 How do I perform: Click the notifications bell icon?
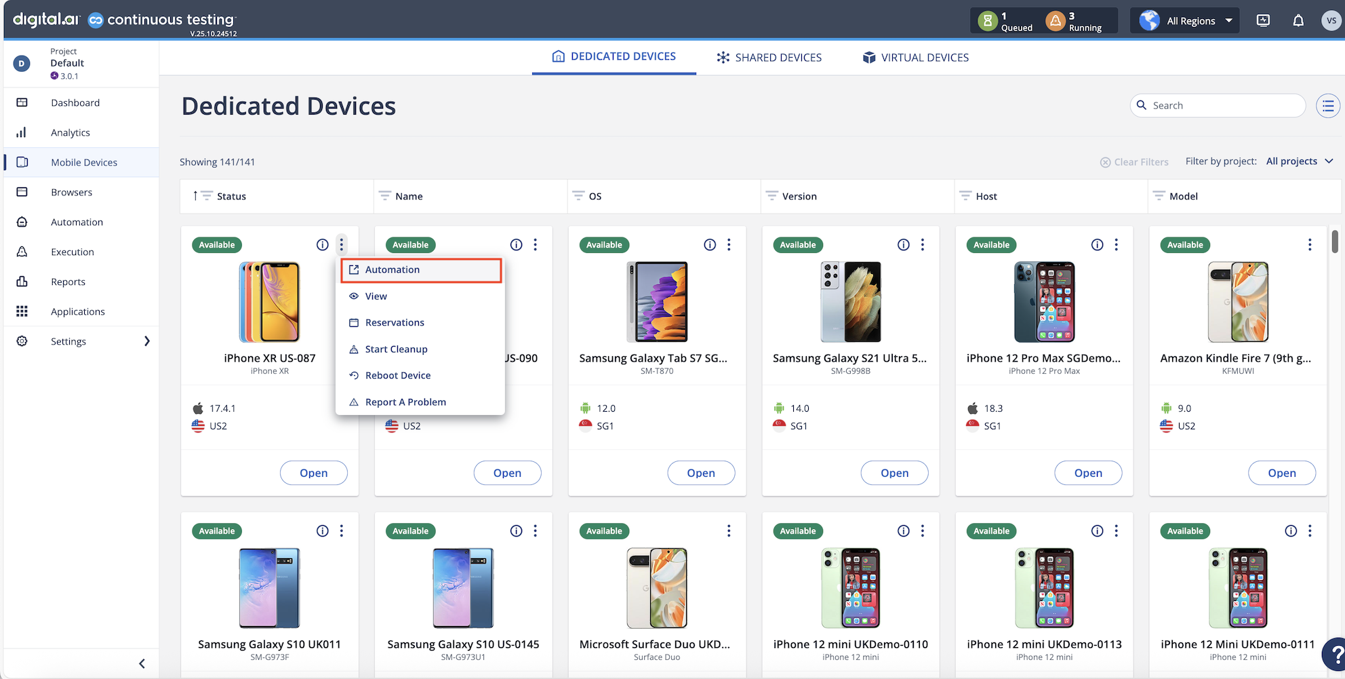click(x=1298, y=20)
